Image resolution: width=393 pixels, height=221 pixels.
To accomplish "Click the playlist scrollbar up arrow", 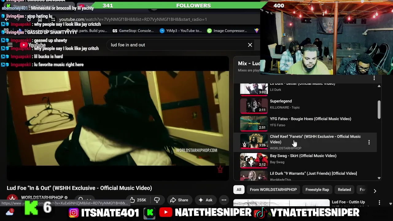I will point(379,86).
